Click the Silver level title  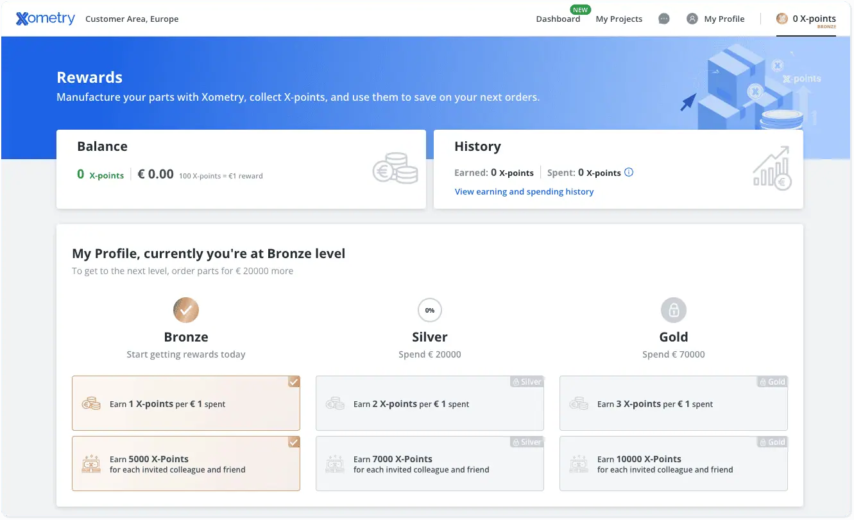(430, 337)
